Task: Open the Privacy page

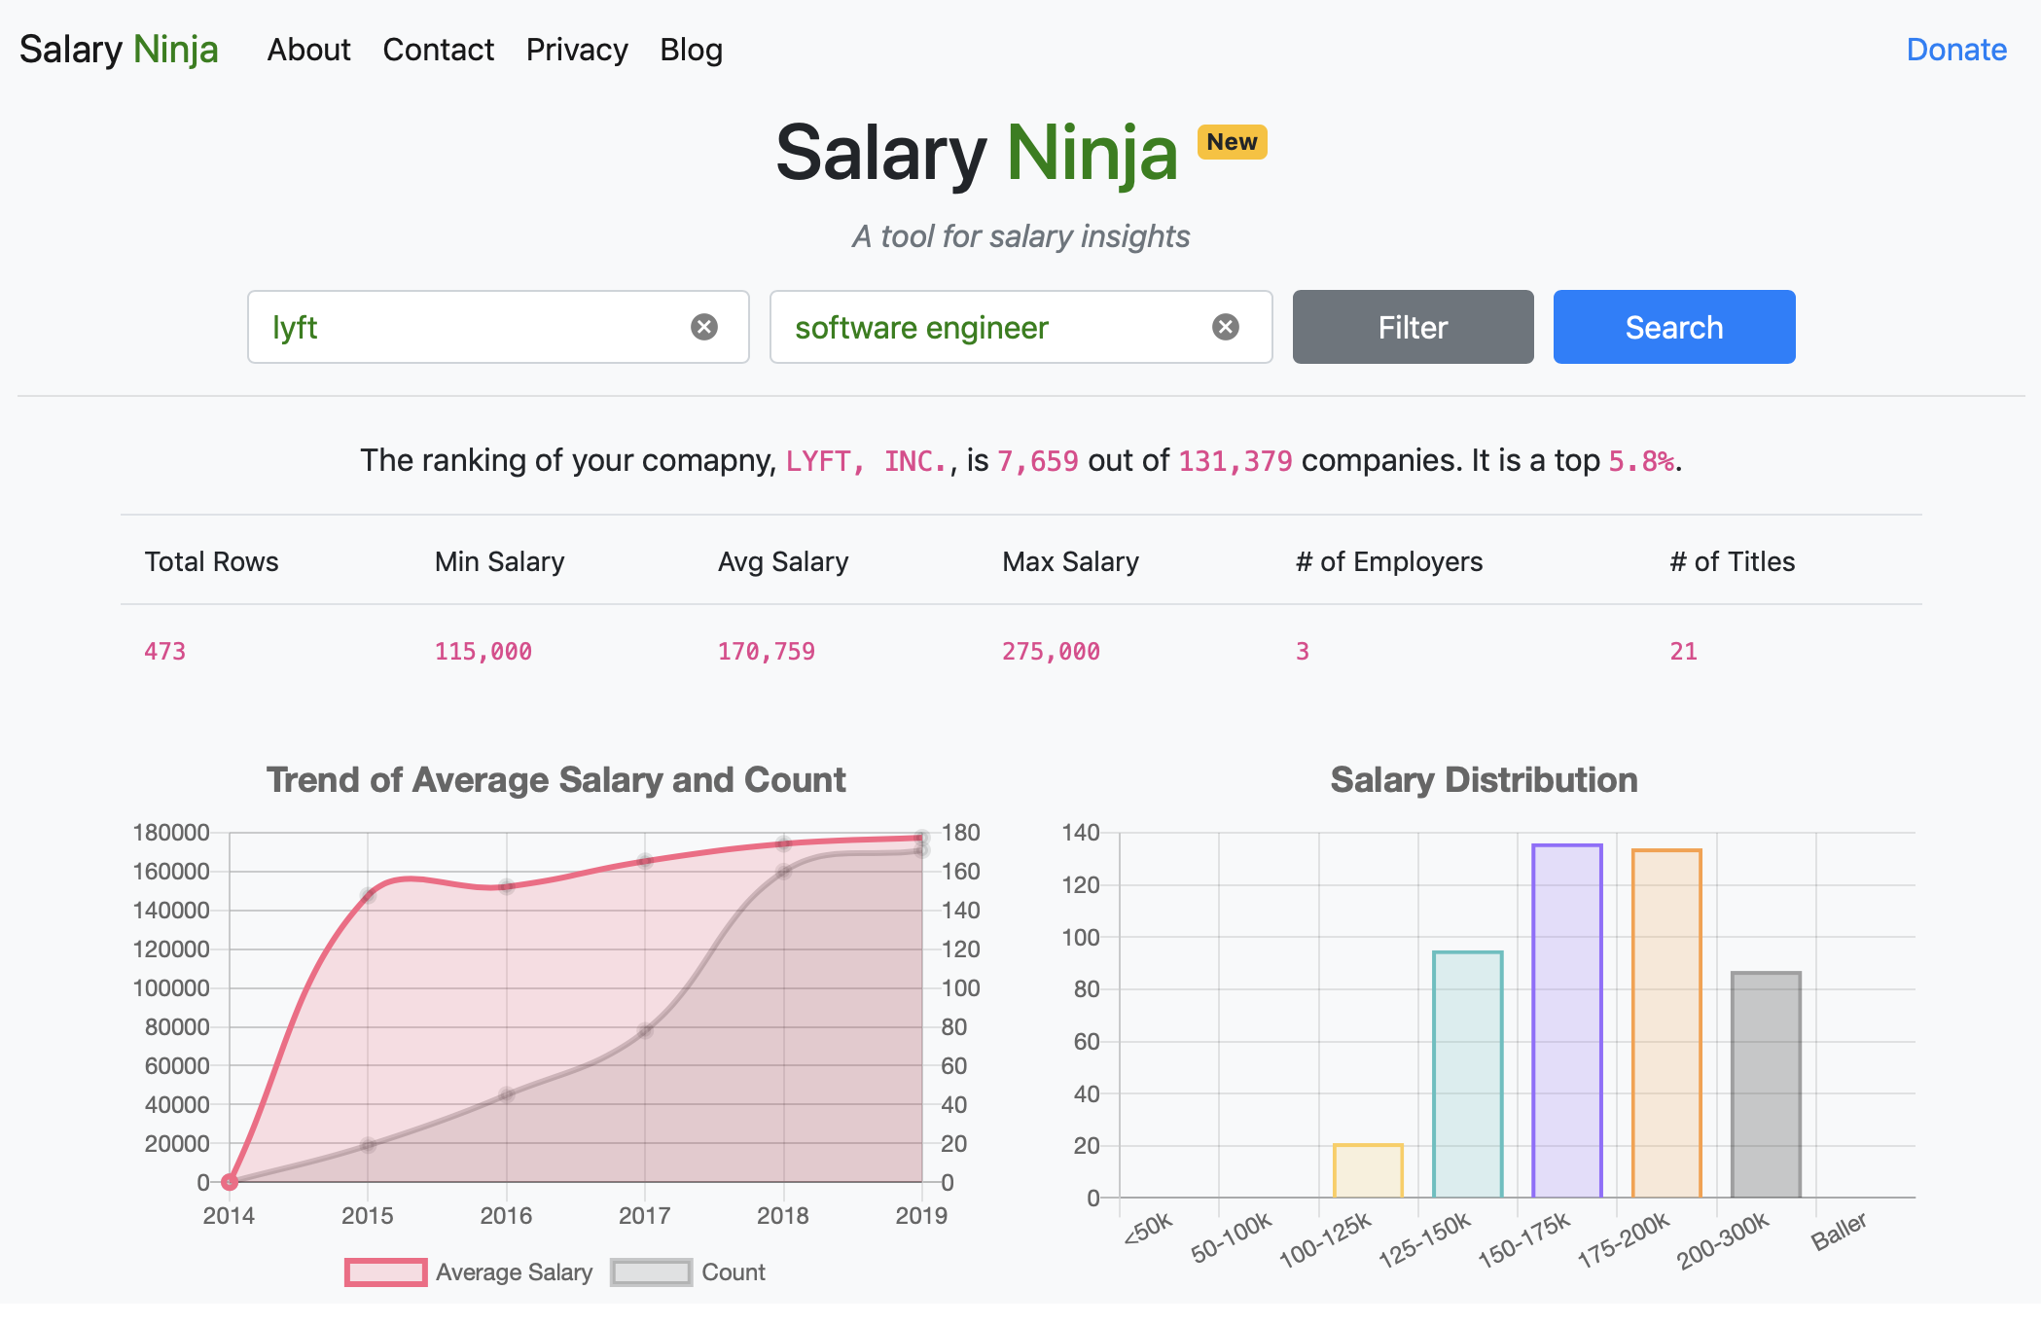Action: (577, 50)
